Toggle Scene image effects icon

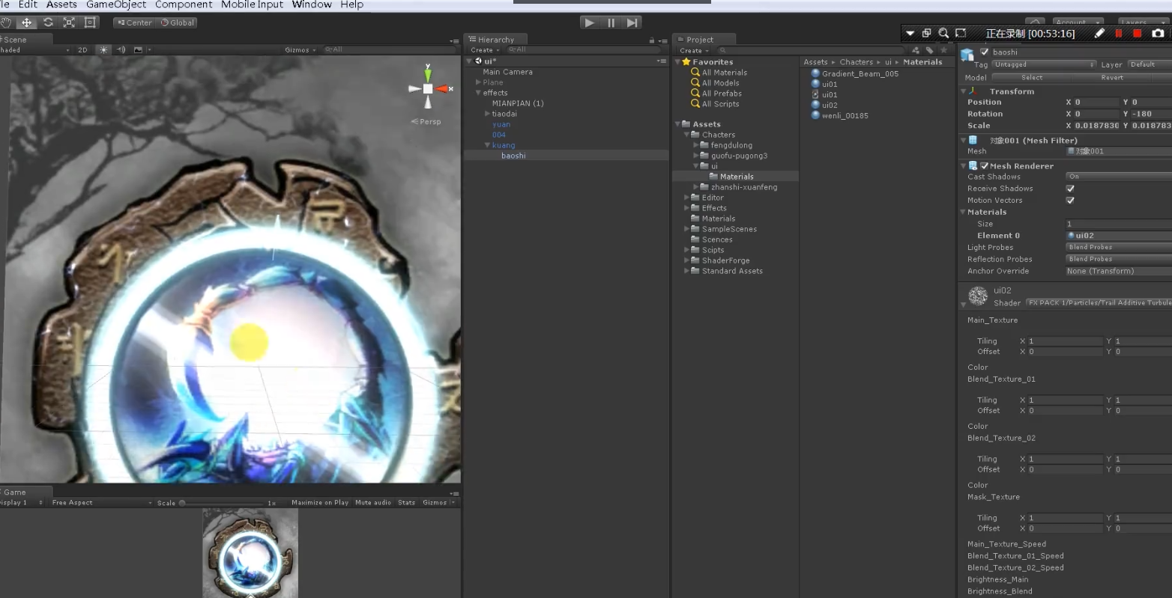click(x=138, y=50)
